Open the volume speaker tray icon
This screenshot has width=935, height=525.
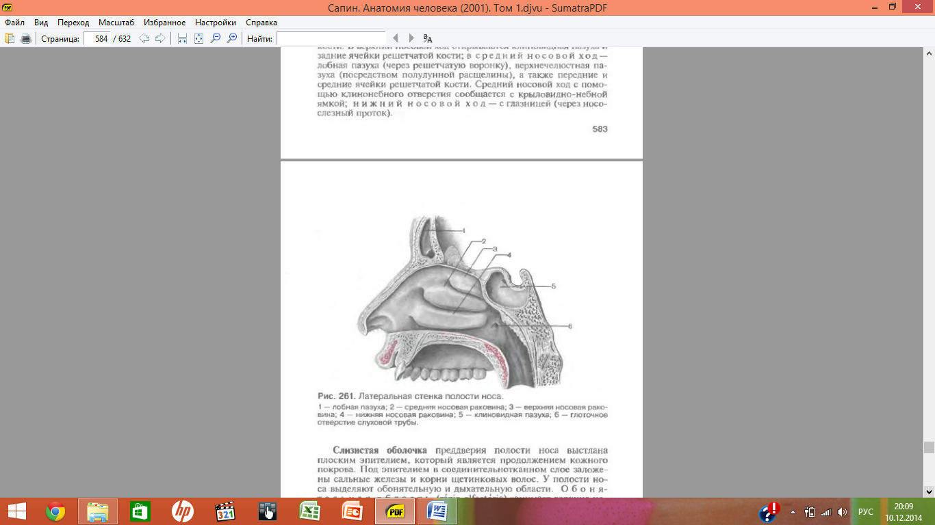click(x=842, y=511)
